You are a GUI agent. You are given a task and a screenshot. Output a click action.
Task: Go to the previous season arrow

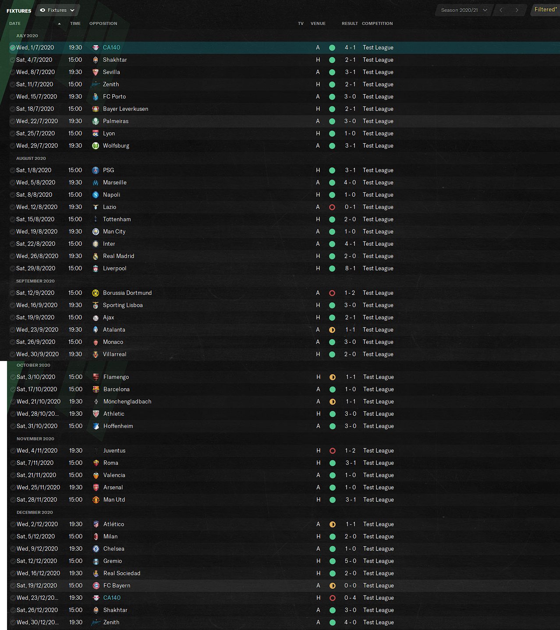(x=501, y=10)
